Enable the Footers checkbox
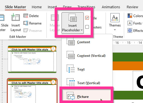The height and width of the screenshot is (103, 143). click(x=87, y=27)
